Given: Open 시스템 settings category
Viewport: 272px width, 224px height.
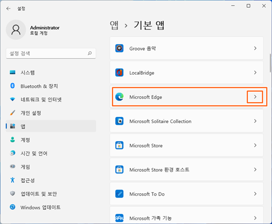Looking at the screenshot, I should pos(51,72).
